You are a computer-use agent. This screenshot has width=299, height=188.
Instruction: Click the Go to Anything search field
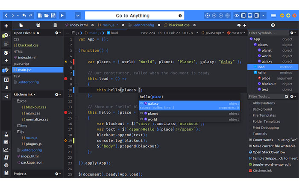135,16
